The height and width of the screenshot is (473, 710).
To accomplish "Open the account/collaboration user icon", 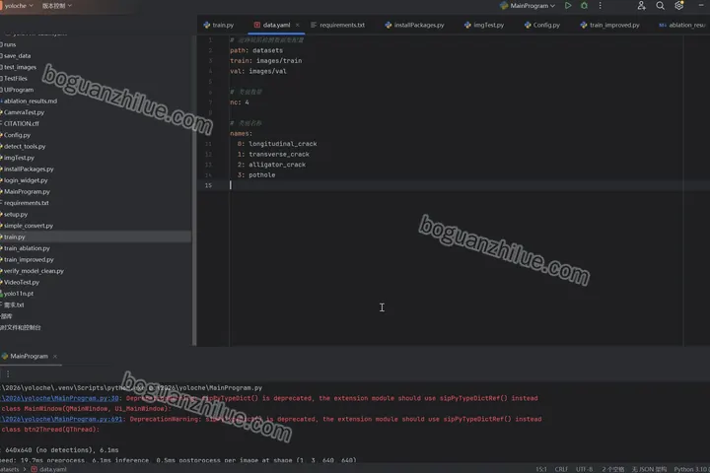I will [x=641, y=6].
